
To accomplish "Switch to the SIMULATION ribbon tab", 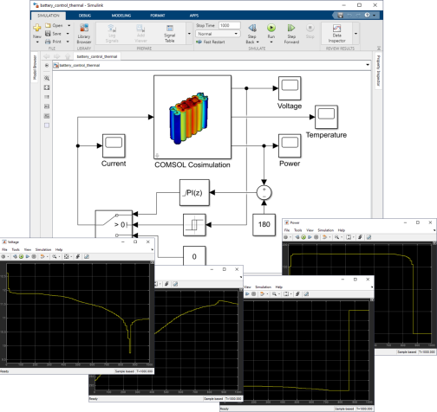I will [48, 16].
